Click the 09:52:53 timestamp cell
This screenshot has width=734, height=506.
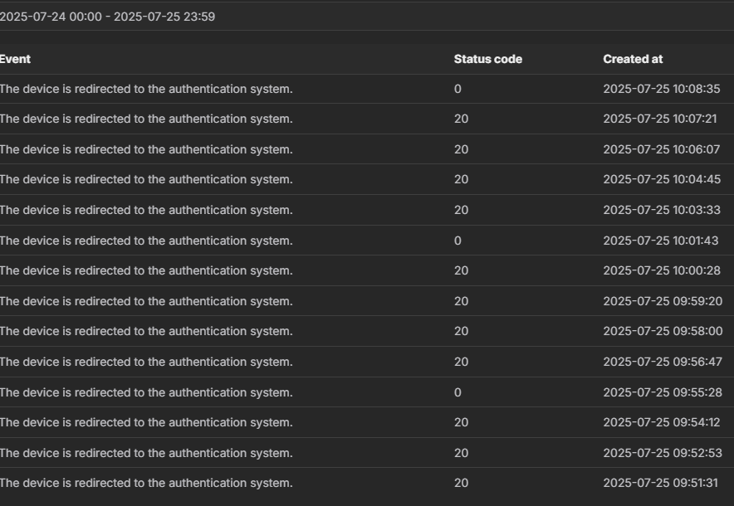click(x=661, y=453)
